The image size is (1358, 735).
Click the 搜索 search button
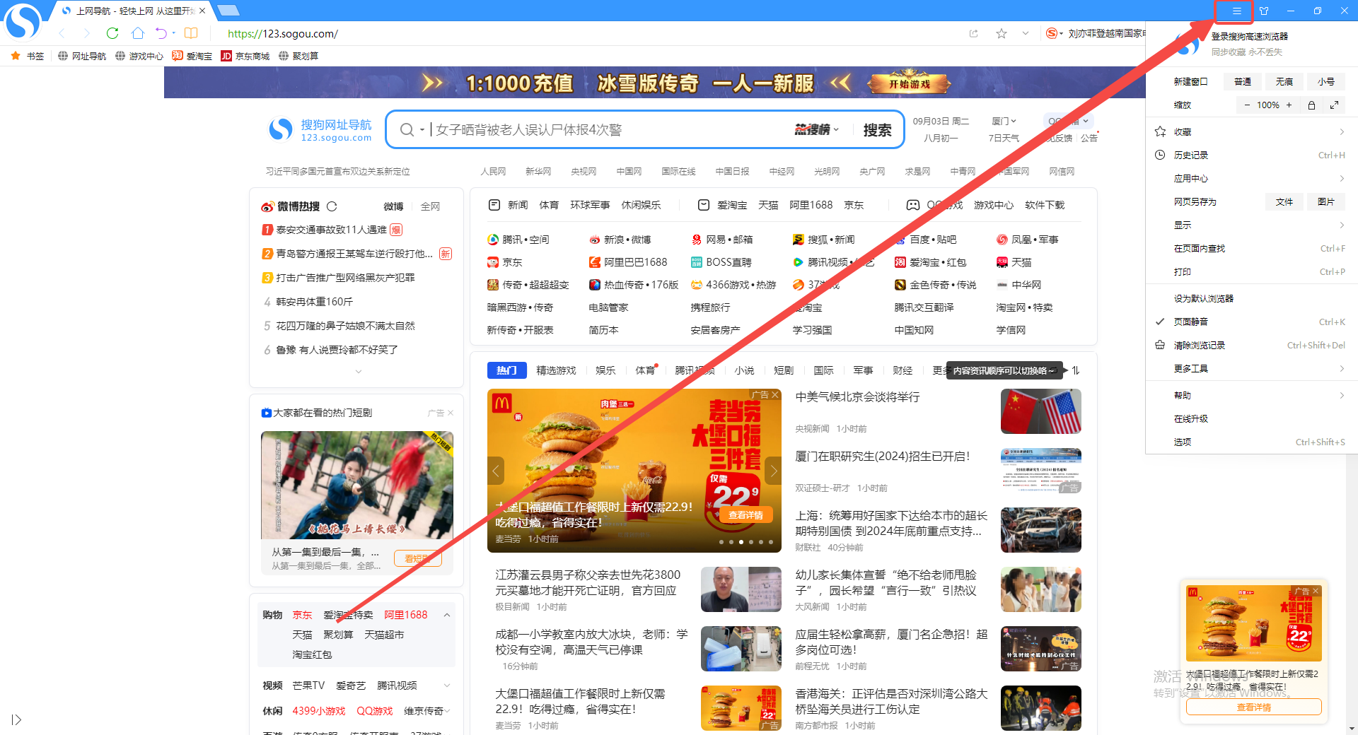[x=877, y=129]
